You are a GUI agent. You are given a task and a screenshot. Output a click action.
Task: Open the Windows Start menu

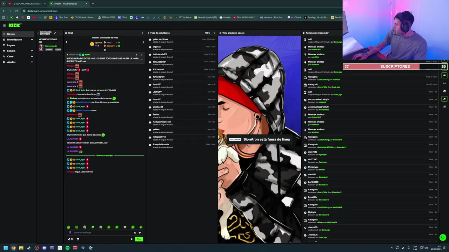5,248
